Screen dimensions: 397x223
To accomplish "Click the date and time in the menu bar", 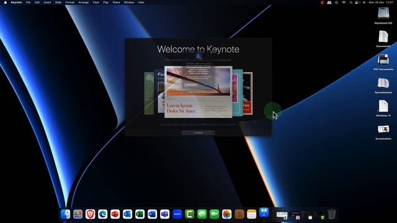I will point(381,2).
